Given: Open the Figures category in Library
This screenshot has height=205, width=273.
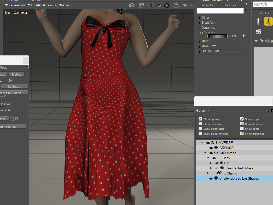Looking at the screenshot, I should point(259,22).
